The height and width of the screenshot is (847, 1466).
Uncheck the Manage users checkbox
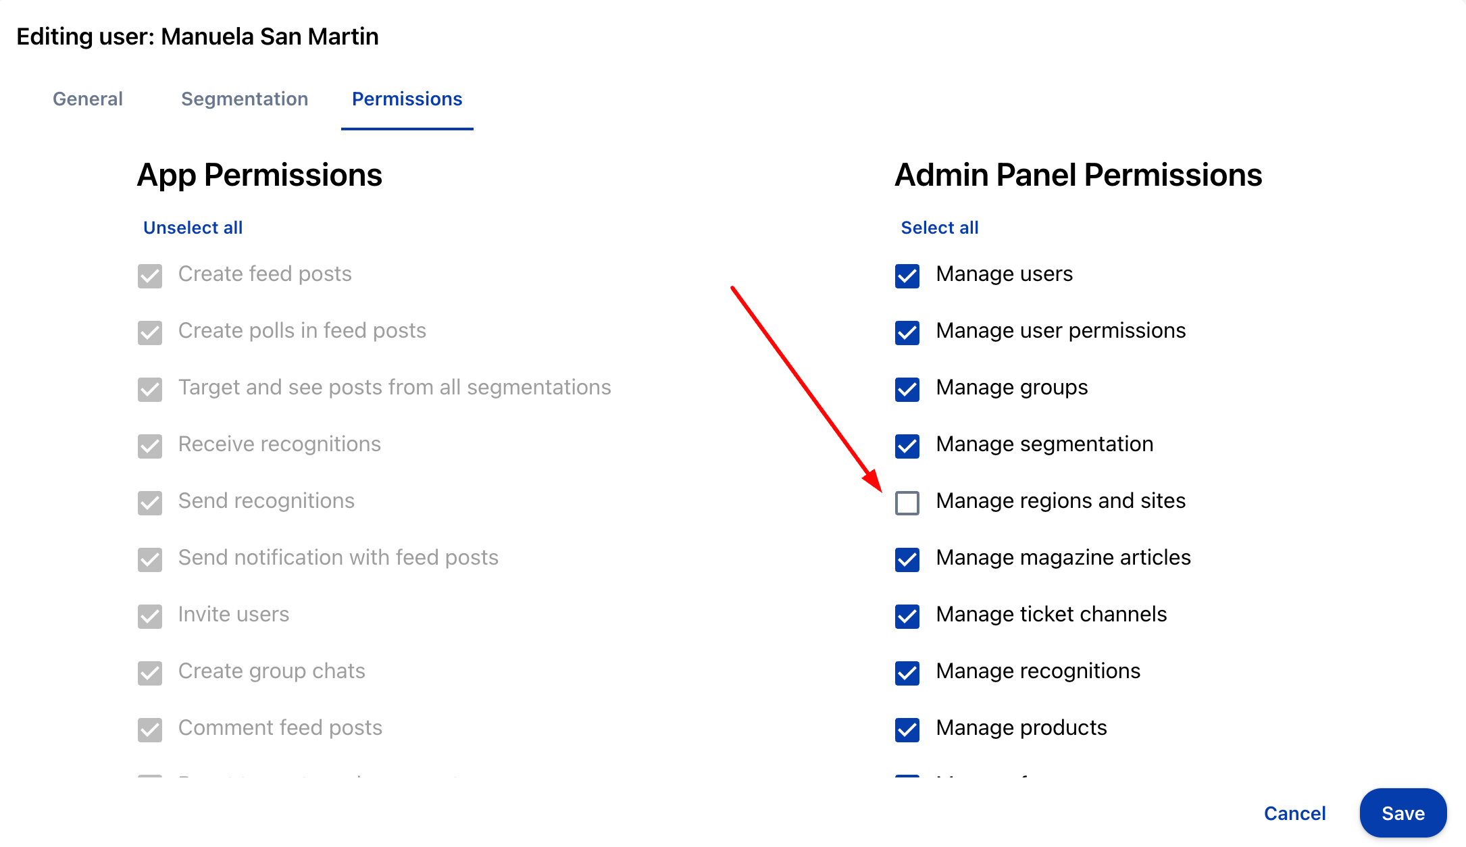[907, 276]
